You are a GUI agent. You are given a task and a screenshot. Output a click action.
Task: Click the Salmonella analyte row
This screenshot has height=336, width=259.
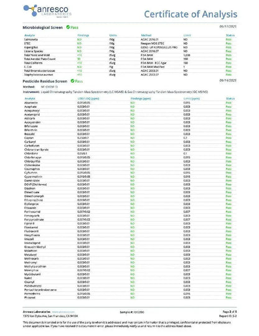coord(130,39)
